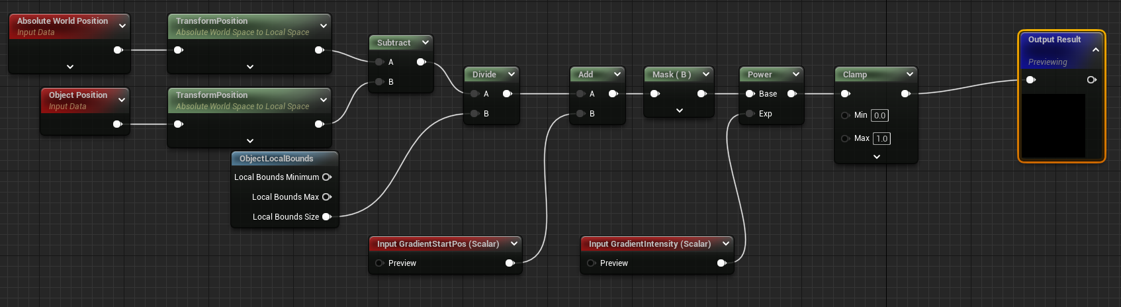The width and height of the screenshot is (1121, 307).
Task: Click the Subtract node's A input pin
Action: [379, 62]
